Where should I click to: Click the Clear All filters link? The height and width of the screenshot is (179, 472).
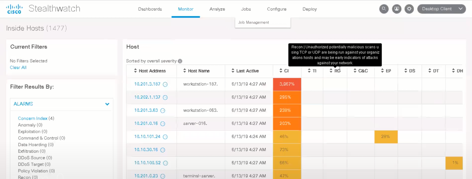click(x=18, y=68)
